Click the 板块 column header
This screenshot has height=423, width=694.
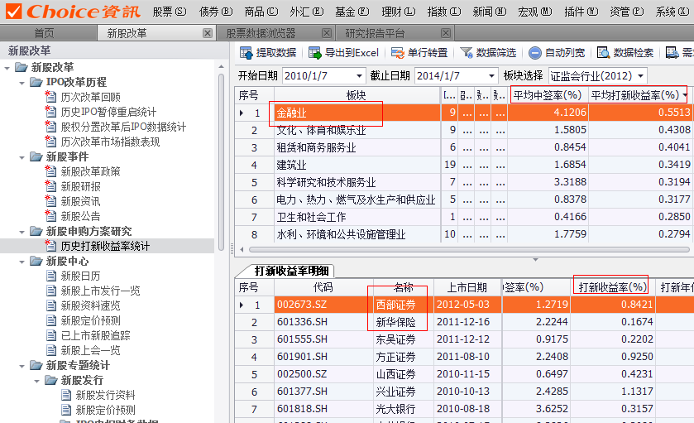357,95
